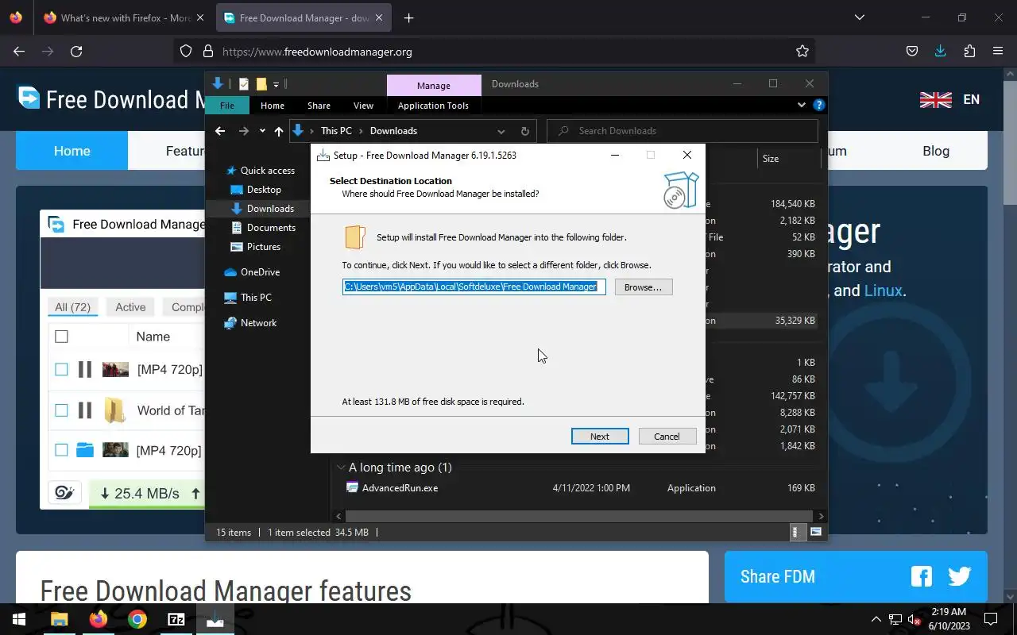Open the Firefox Pocket save icon

[912, 52]
